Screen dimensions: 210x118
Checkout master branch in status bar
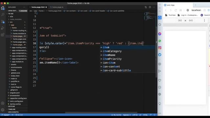pos(6,115)
